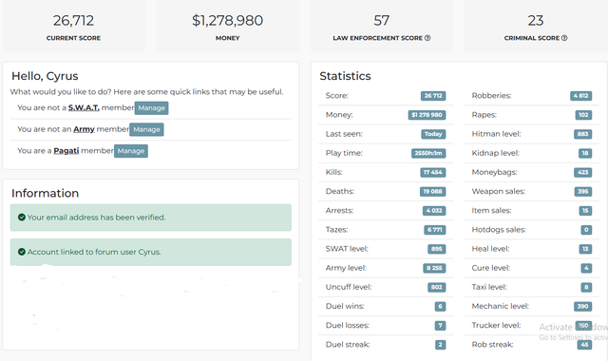The image size is (608, 361).
Task: Open the Pagati group link
Action: (66, 150)
